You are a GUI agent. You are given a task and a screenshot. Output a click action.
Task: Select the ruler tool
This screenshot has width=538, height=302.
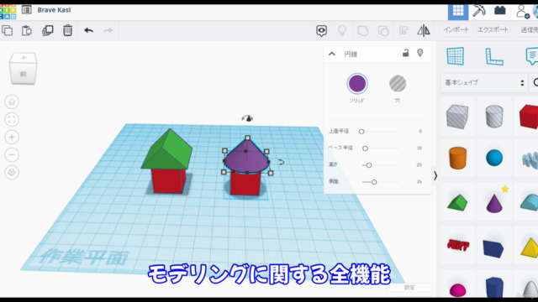tap(494, 56)
